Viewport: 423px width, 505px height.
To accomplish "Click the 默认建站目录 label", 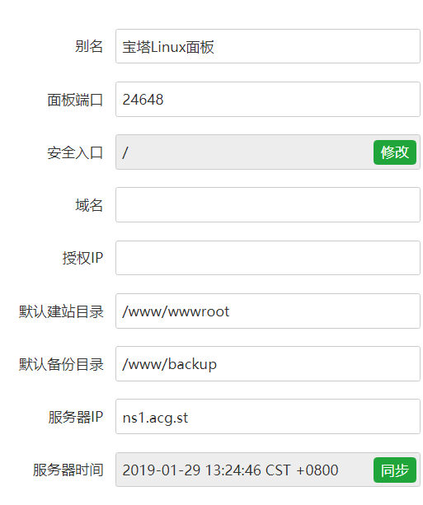I will (61, 311).
